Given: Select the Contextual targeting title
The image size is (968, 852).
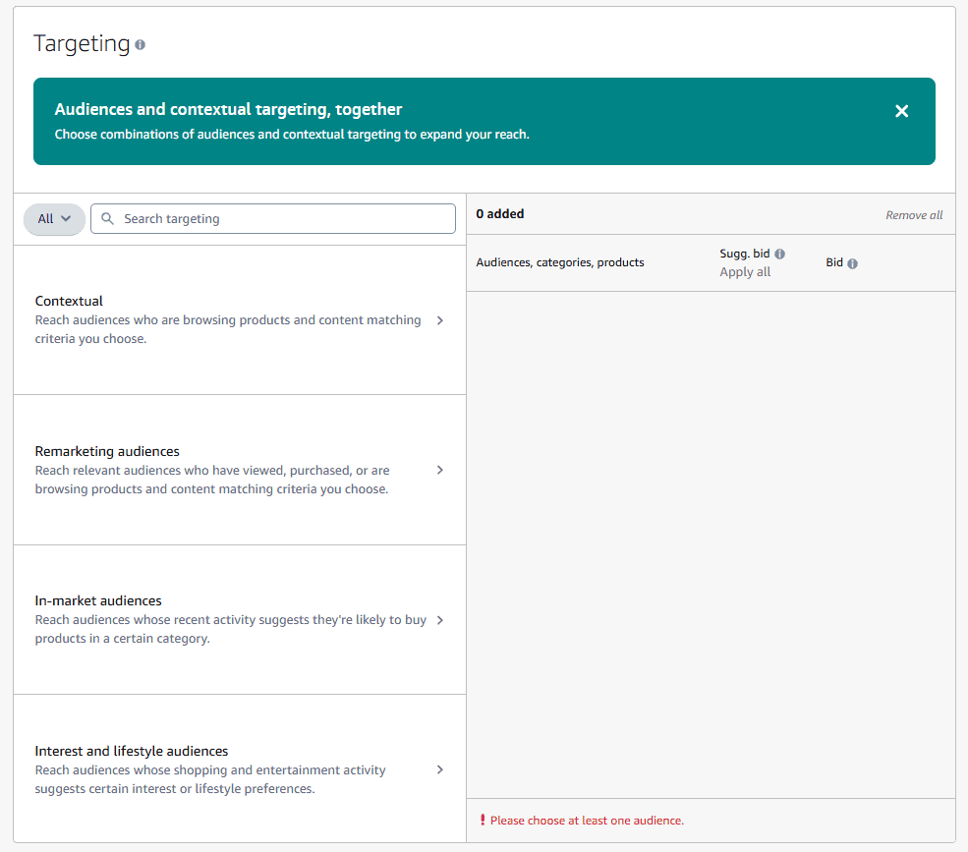Looking at the screenshot, I should [x=69, y=301].
